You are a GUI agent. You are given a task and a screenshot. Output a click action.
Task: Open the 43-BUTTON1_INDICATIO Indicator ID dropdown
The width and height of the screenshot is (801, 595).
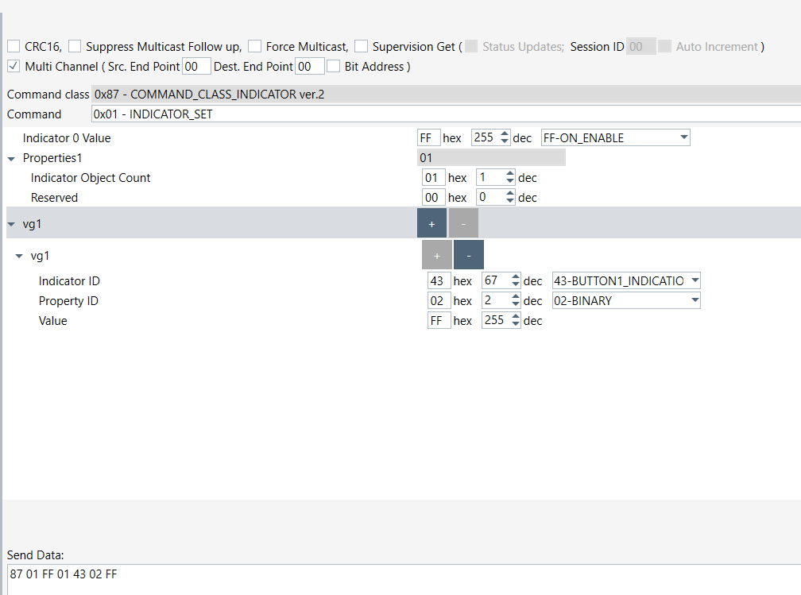693,280
